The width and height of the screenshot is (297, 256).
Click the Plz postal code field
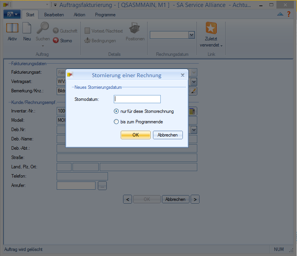click(86, 167)
